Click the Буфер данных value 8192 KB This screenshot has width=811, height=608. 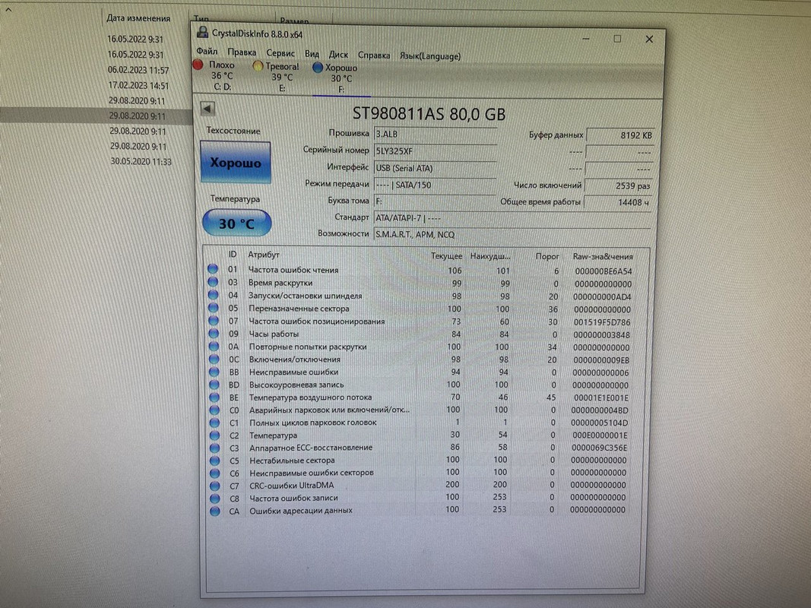click(x=620, y=135)
